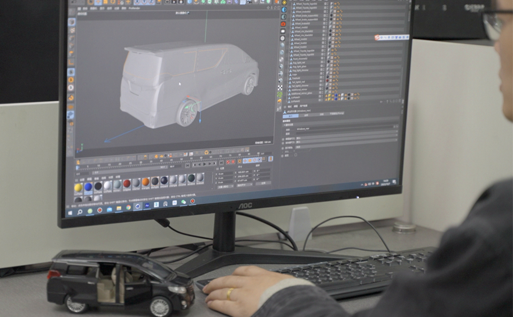Click the red camera icon in palette
The height and width of the screenshot is (317, 513).
click(283, 24)
